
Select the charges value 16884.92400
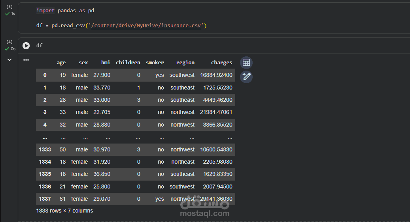click(x=216, y=75)
